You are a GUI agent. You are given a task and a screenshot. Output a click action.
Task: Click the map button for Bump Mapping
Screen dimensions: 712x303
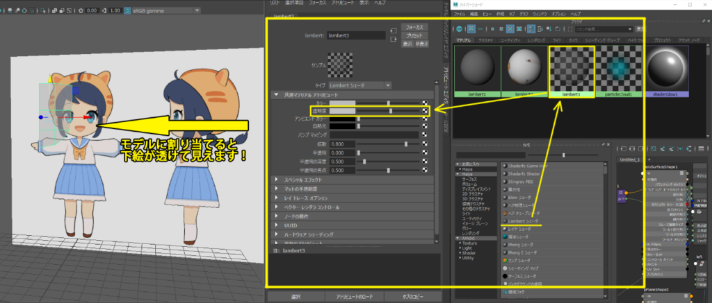coord(425,135)
